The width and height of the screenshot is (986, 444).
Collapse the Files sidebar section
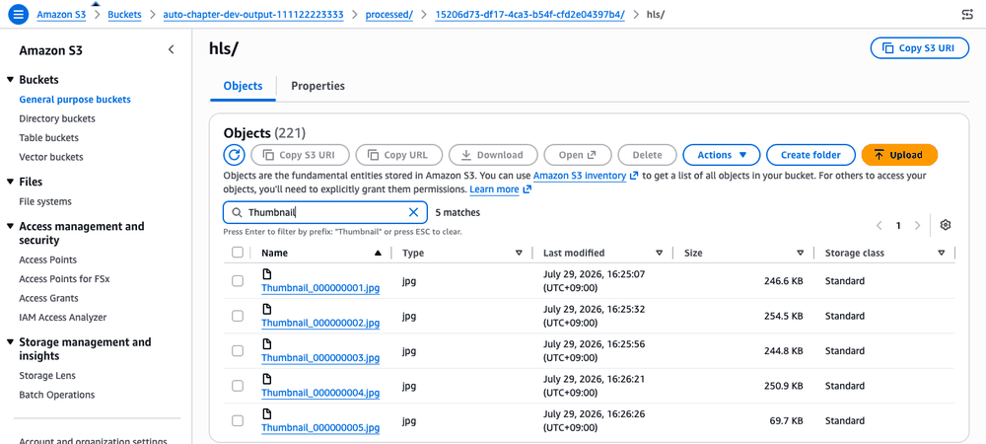click(x=10, y=182)
